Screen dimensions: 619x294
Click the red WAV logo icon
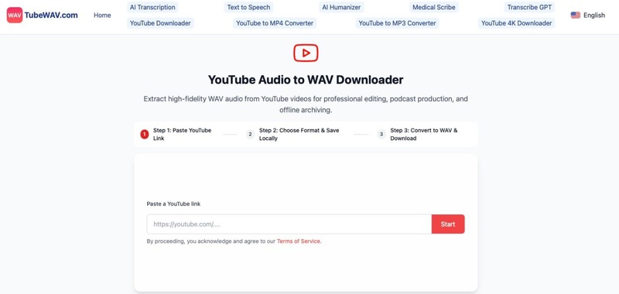[x=15, y=15]
